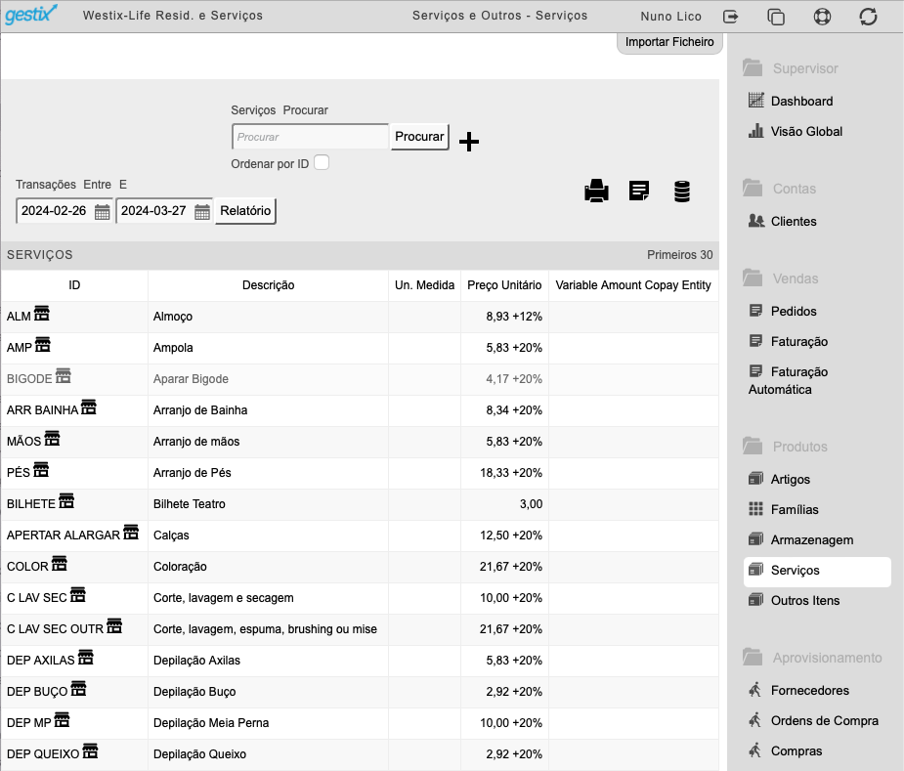Open Pedidos in the sidebar
Screen dimensions: 904x771
[x=783, y=312]
